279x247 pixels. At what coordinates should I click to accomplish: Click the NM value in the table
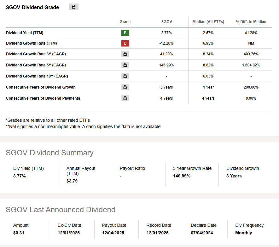[251, 43]
